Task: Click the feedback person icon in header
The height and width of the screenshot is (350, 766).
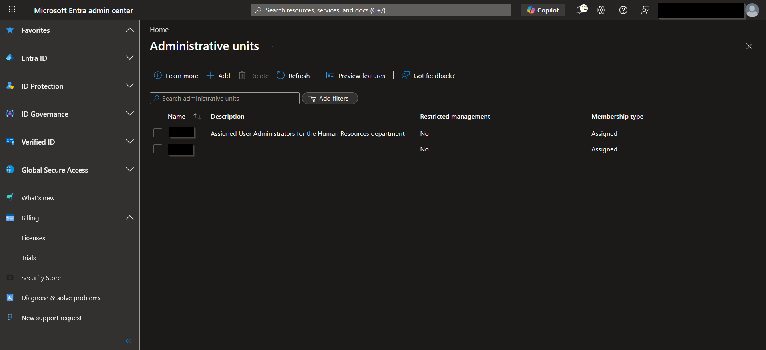Action: pos(645,10)
